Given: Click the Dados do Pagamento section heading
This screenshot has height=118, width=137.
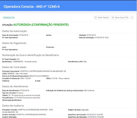Looking at the screenshot, I should pos(14,43).
